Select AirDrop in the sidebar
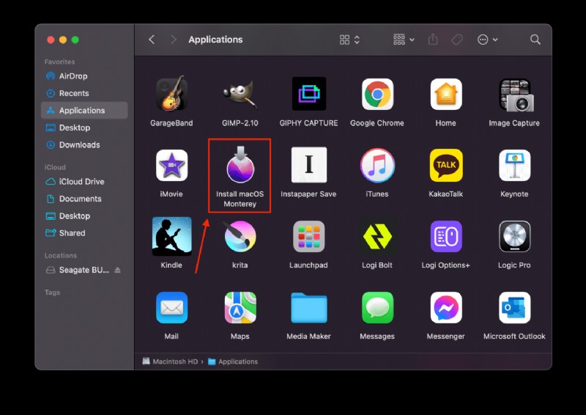Image resolution: width=586 pixels, height=415 pixels. (x=73, y=76)
